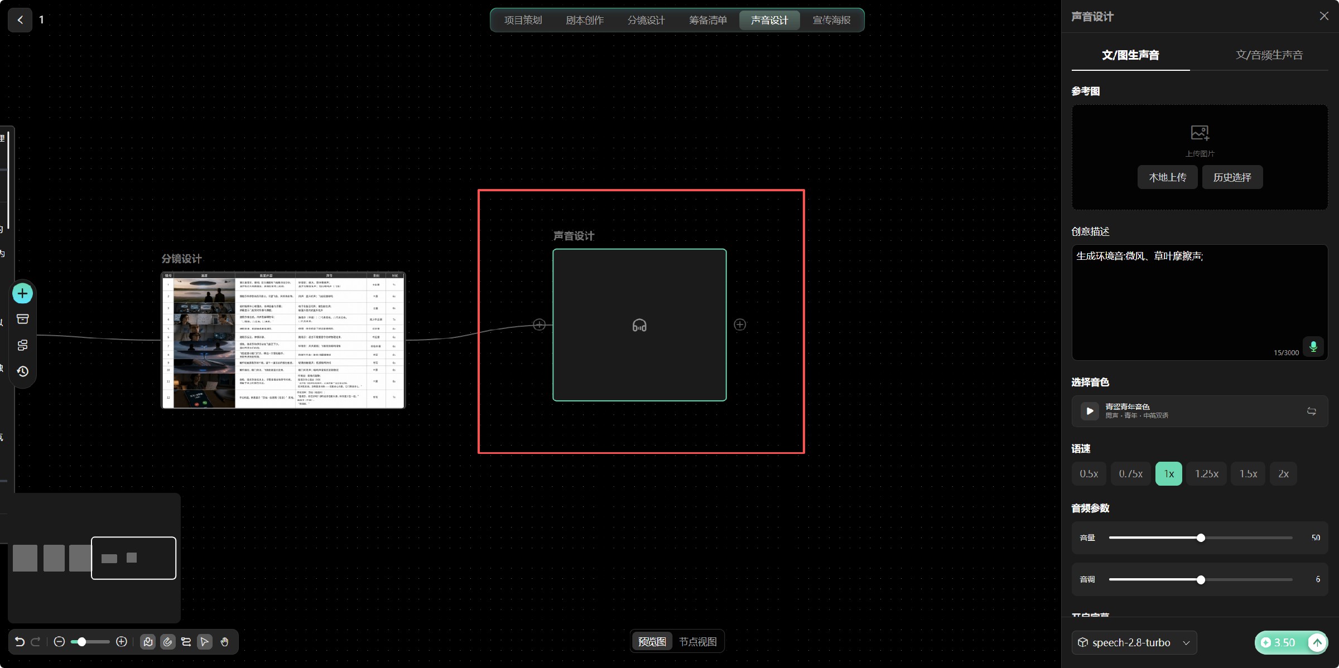Image resolution: width=1339 pixels, height=668 pixels.
Task: Click the microphone voice input icon
Action: 1313,346
